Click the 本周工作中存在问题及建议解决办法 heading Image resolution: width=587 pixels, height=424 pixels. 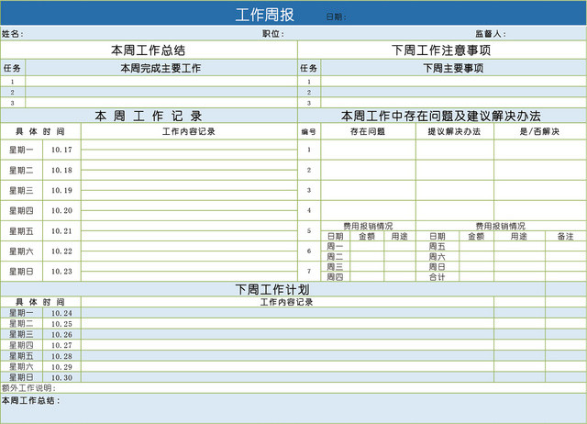pos(441,117)
